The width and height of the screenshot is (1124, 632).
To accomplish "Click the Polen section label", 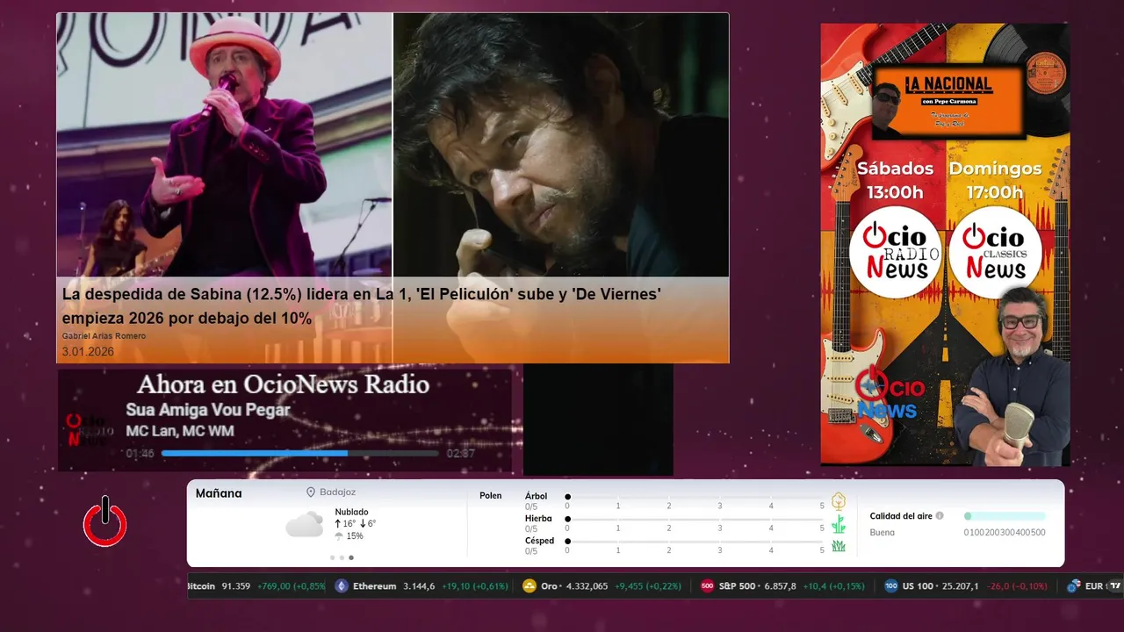I will (x=491, y=496).
